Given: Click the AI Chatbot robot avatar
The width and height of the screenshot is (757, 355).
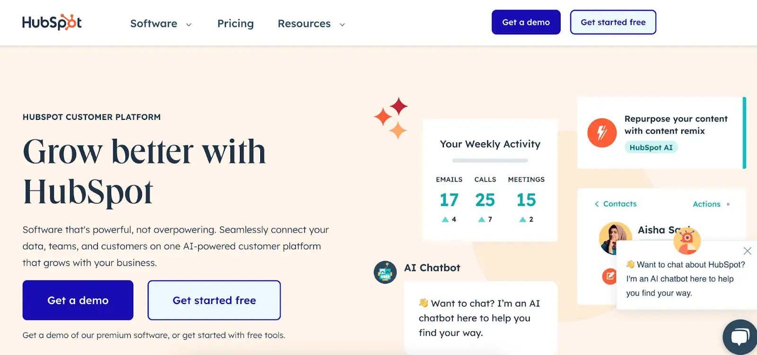Looking at the screenshot, I should 385,272.
